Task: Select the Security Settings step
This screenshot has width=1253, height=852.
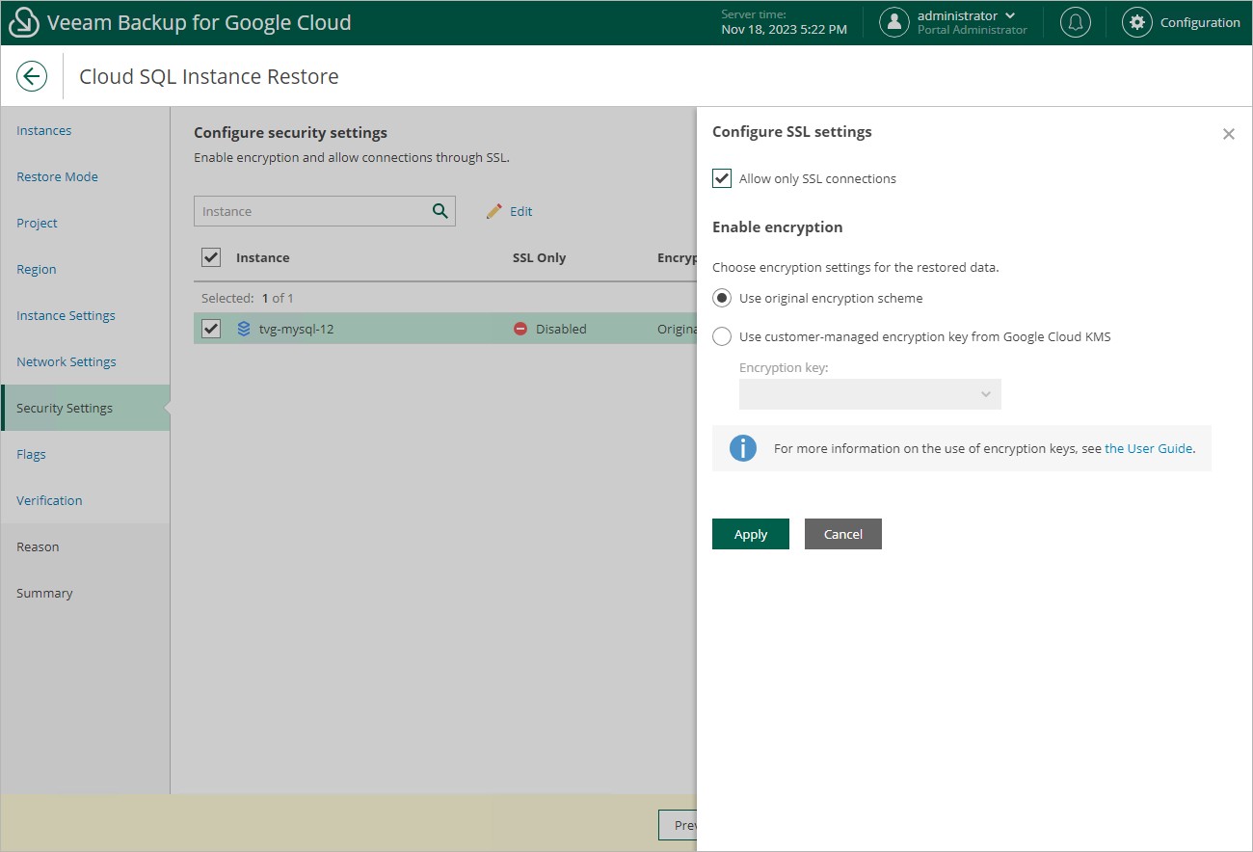Action: [x=85, y=408]
